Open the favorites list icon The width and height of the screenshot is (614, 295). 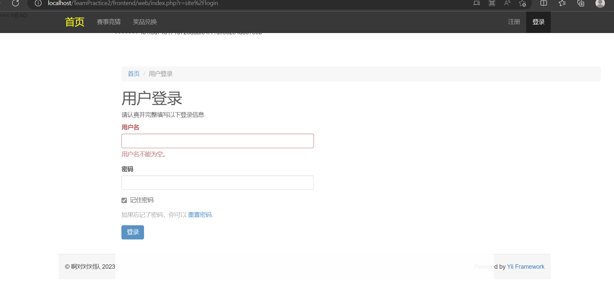tap(562, 3)
